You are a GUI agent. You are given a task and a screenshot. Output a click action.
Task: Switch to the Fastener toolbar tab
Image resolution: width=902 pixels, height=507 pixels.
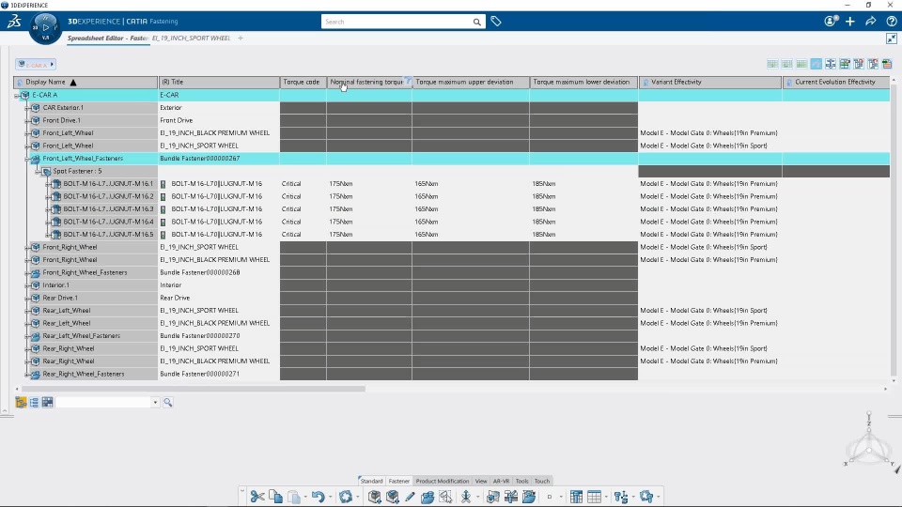point(398,481)
